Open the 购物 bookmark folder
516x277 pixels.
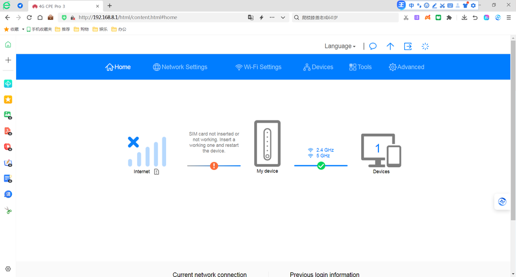[x=81, y=30]
